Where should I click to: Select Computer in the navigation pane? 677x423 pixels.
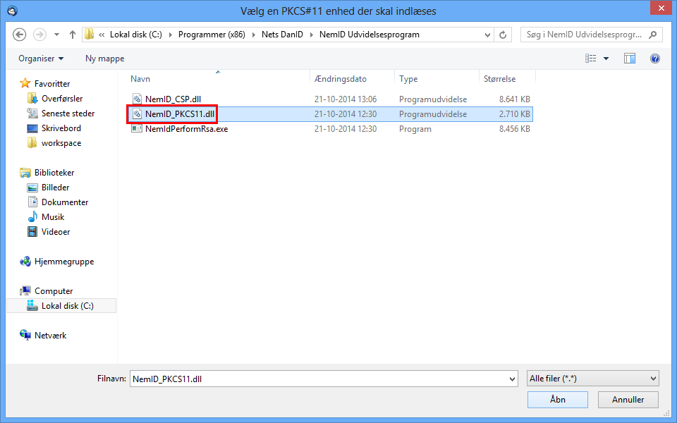coord(54,291)
